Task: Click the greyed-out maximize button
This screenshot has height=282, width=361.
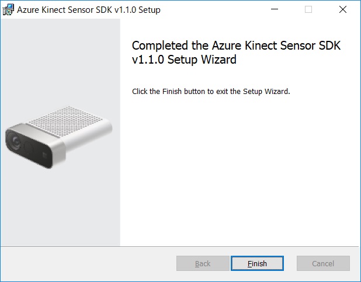Action: [308, 9]
